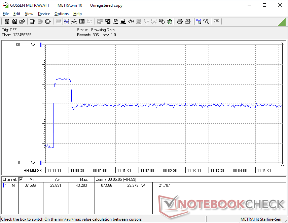288x223 pixels.
Task: Click the top-right cursor marker on graph
Action: click(282, 43)
